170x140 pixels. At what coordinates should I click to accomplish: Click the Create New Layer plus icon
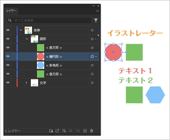point(85,131)
